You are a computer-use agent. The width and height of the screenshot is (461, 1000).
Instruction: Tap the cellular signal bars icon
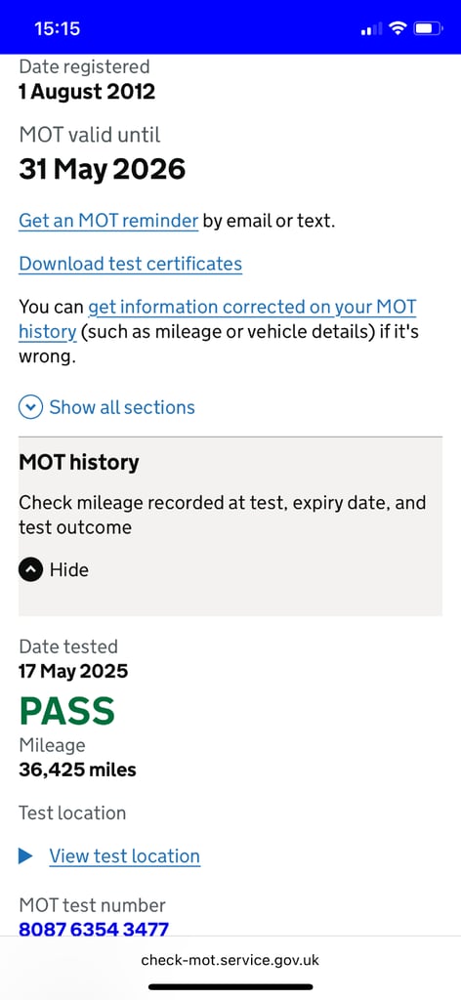[x=372, y=28]
